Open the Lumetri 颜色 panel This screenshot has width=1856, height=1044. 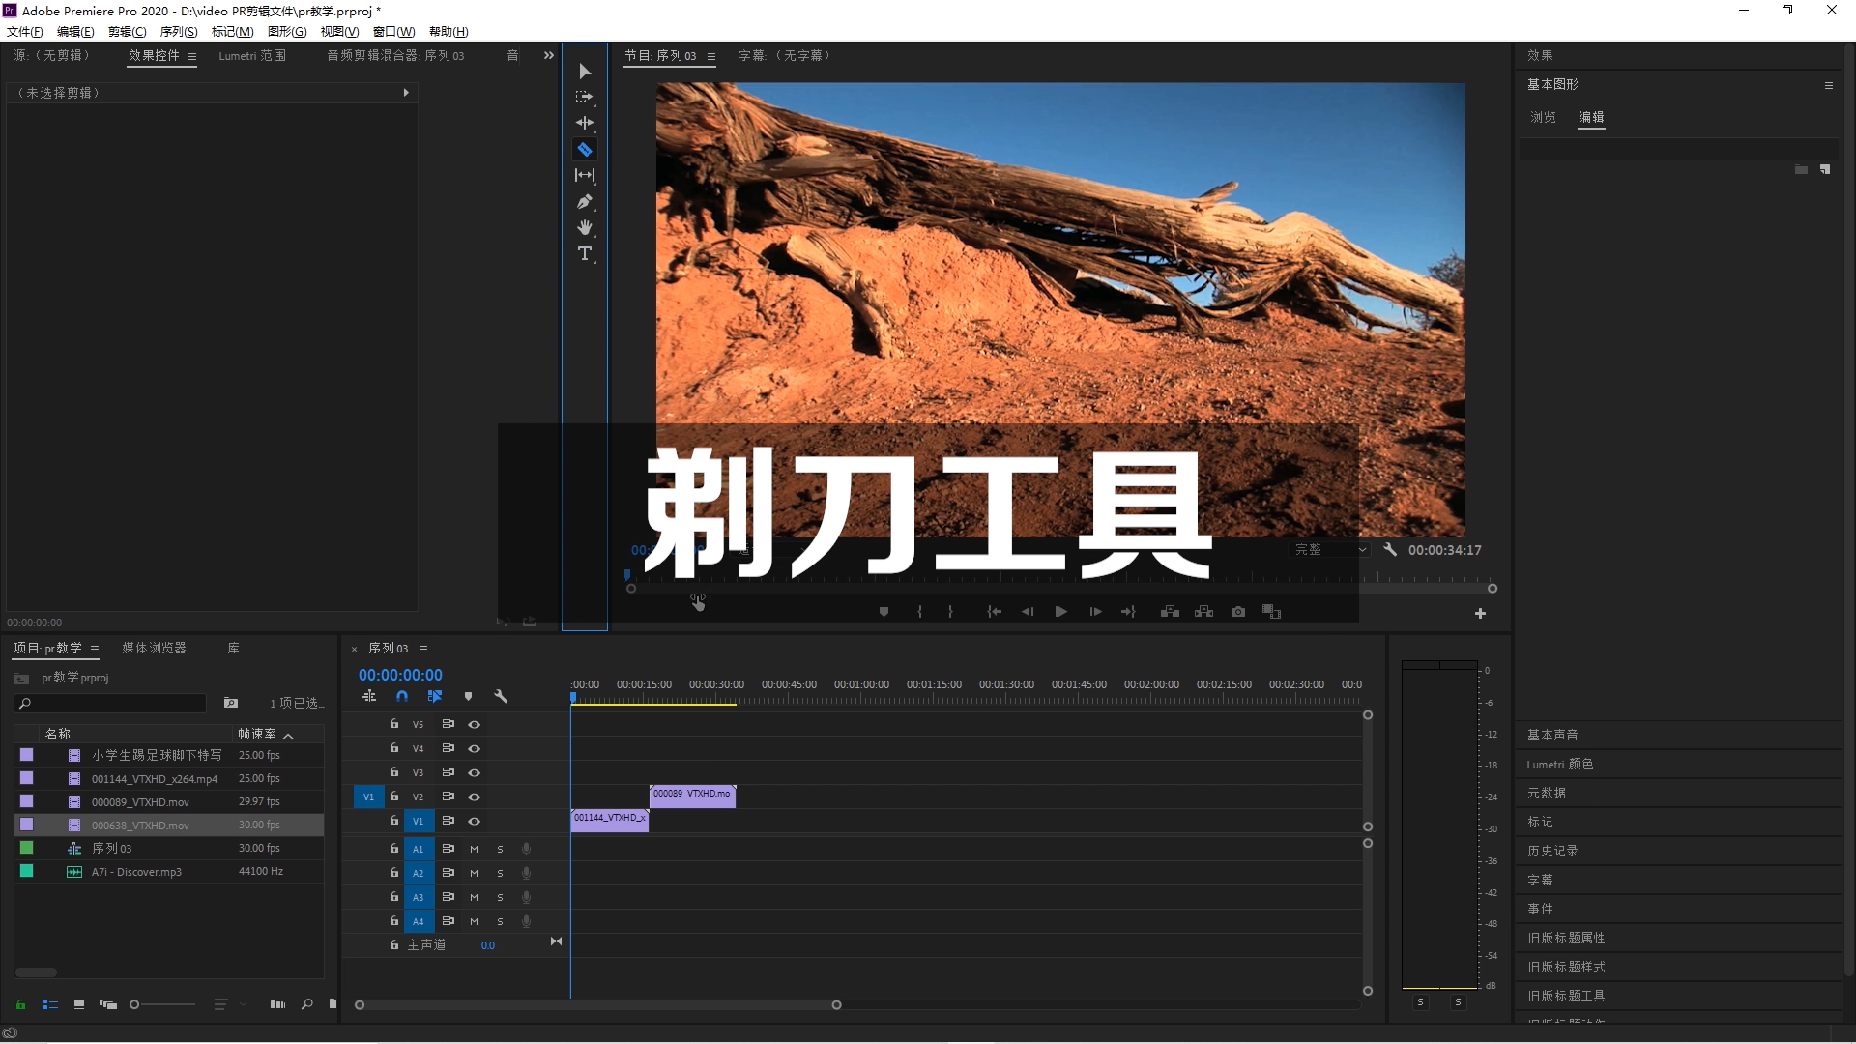tap(1560, 764)
